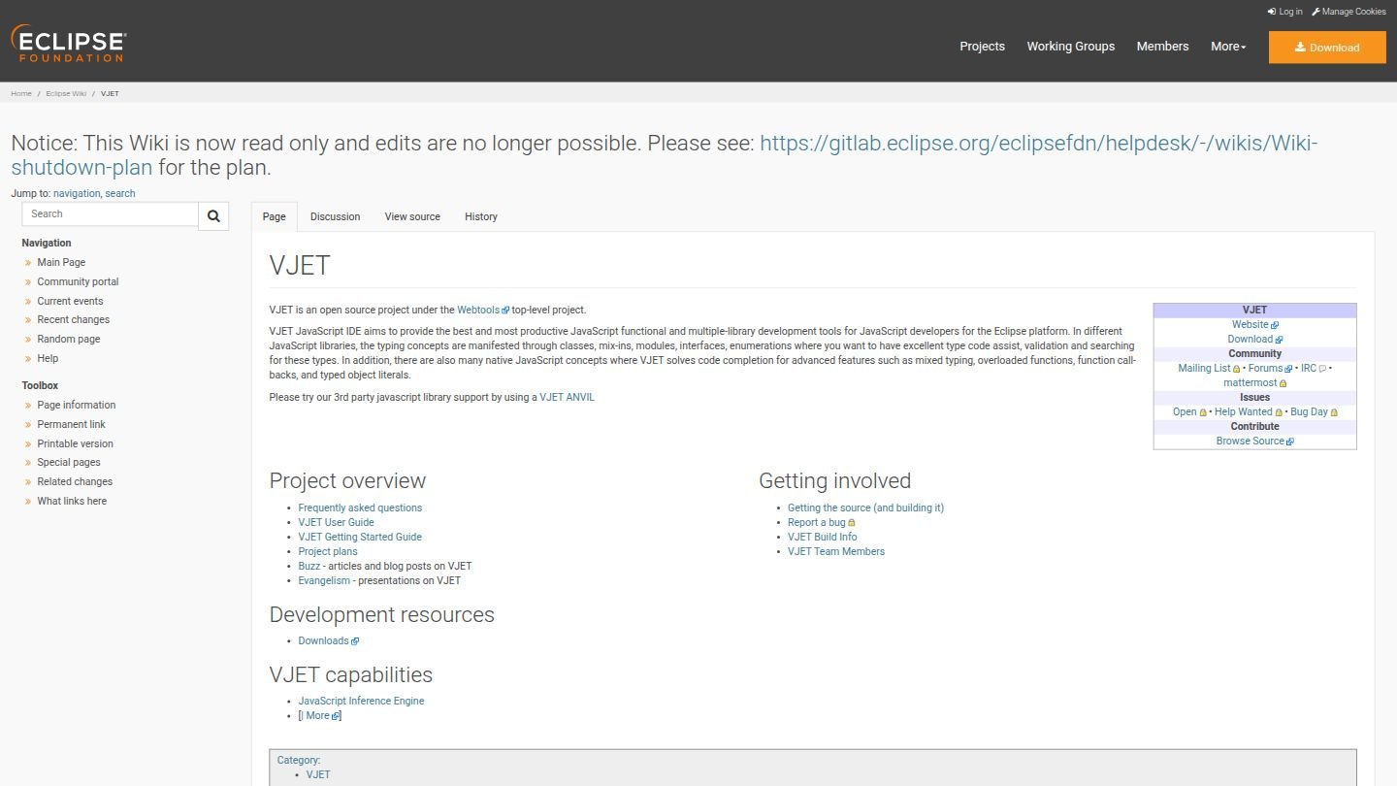Open the VJET ANVIL link
This screenshot has height=786, width=1397.
[568, 397]
